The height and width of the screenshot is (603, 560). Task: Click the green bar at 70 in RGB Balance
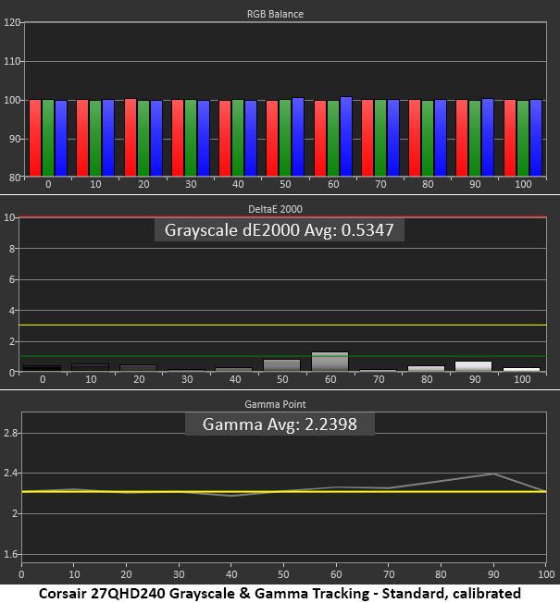pyautogui.click(x=380, y=138)
